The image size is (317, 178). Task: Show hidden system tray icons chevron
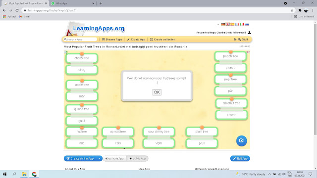(269, 174)
